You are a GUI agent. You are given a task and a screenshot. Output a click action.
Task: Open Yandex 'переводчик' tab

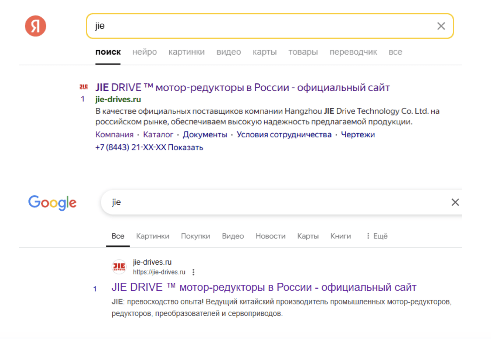click(x=353, y=52)
